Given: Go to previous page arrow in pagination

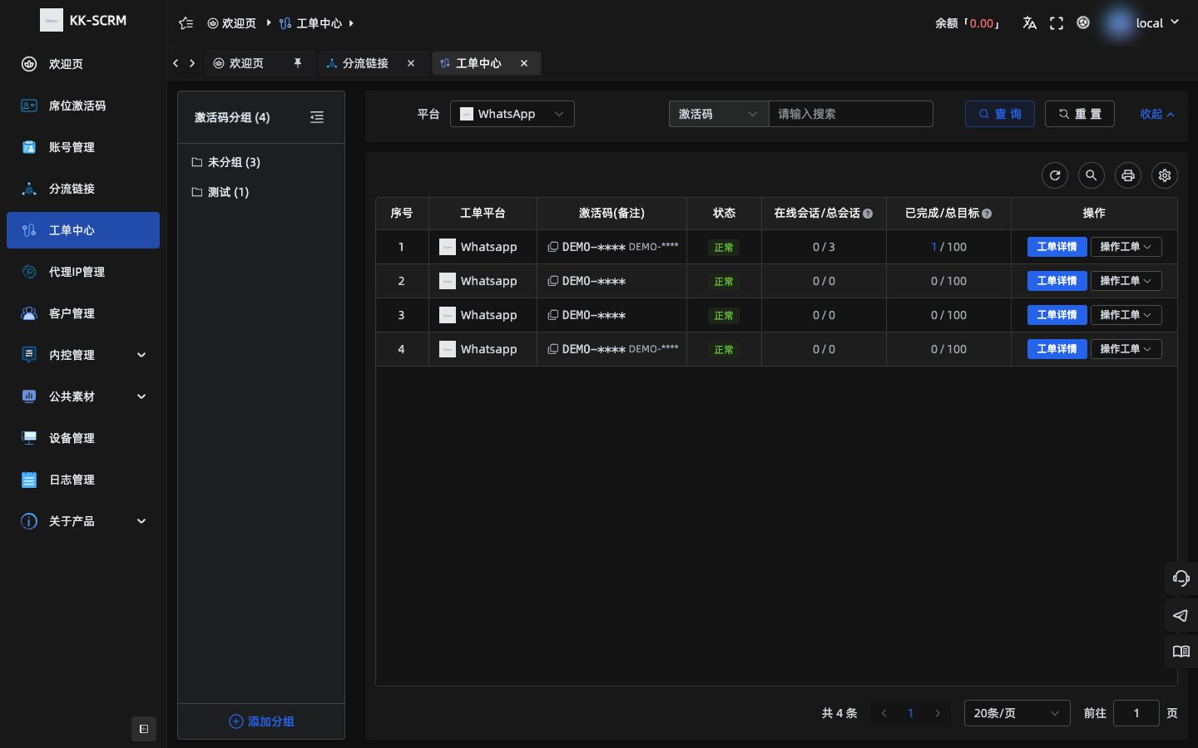Looking at the screenshot, I should click(884, 713).
